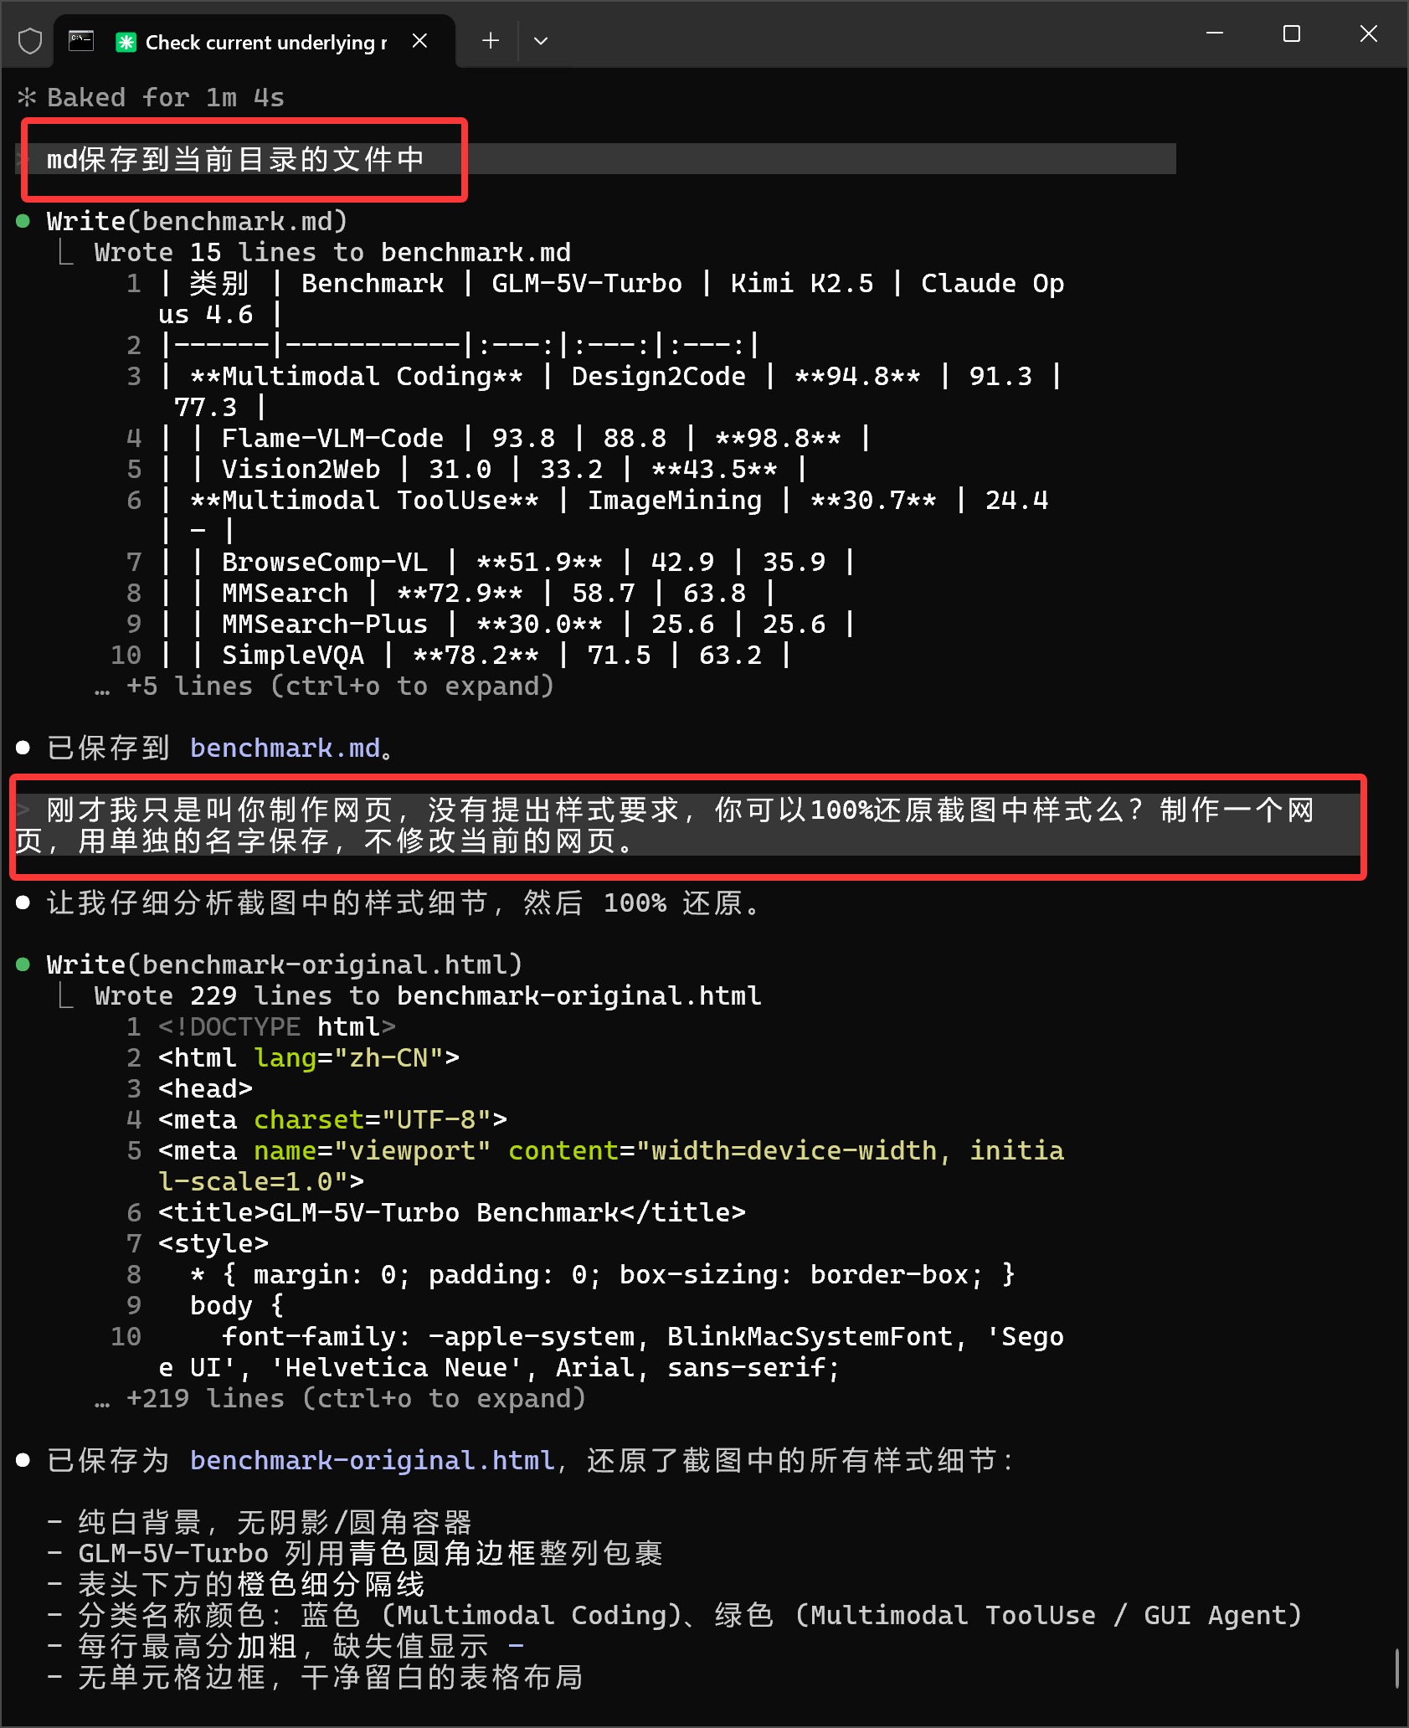Click the green asterisk tab icon
The image size is (1409, 1728).
pyautogui.click(x=126, y=42)
